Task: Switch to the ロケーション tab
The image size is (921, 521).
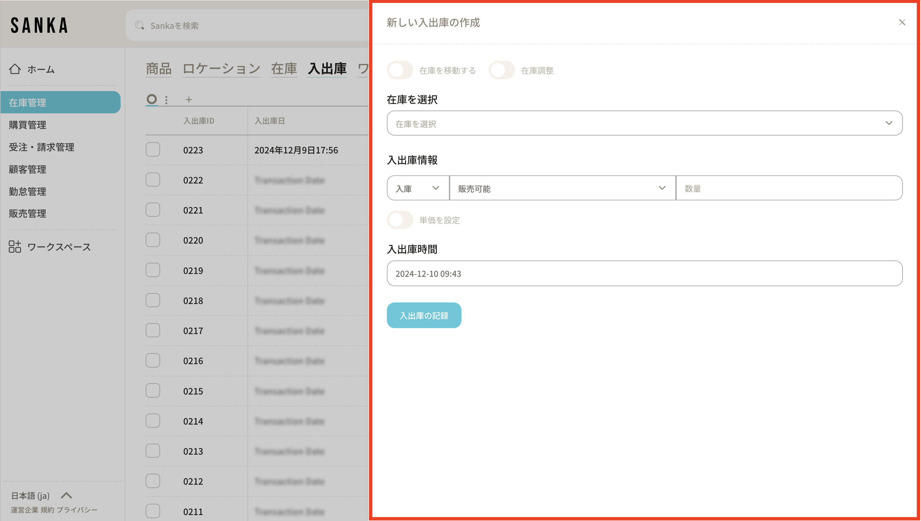Action: coord(221,68)
